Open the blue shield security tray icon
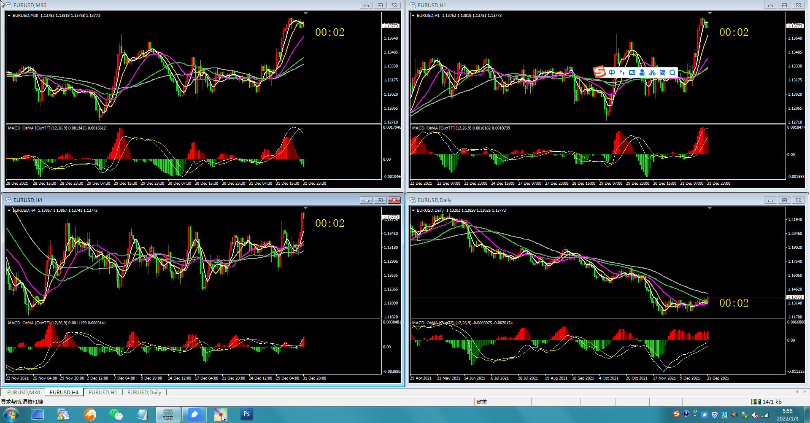 [x=715, y=415]
